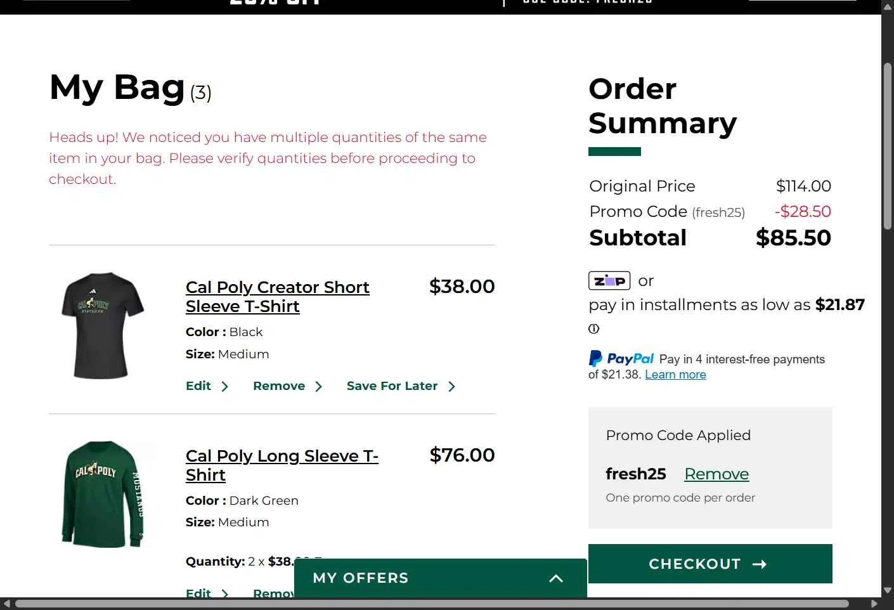Screen dimensions: 894x610
Task: Click the vertical scrollbar thumb
Action: [888, 146]
